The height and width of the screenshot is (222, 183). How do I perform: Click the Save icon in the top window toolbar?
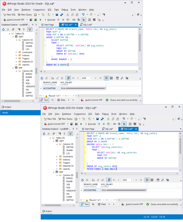pyautogui.click(x=57, y=15)
